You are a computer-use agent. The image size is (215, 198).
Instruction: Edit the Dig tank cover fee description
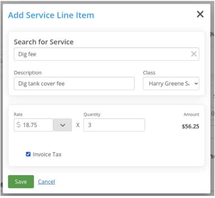(74, 84)
